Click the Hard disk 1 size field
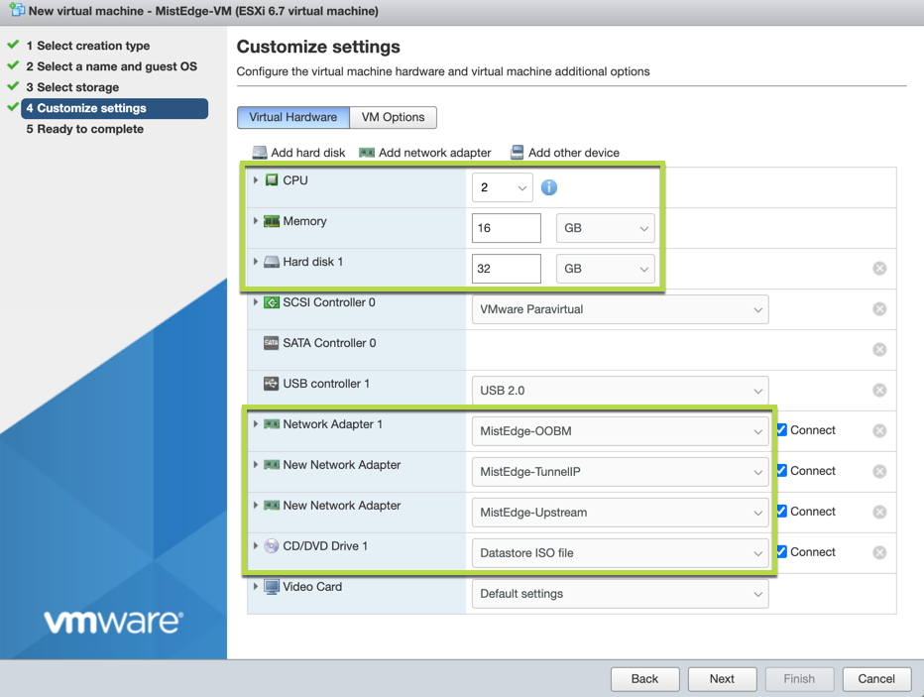The image size is (924, 697). point(506,269)
